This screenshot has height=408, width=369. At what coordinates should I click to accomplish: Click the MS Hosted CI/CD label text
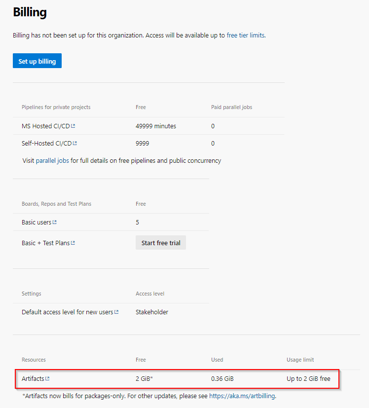[45, 126]
